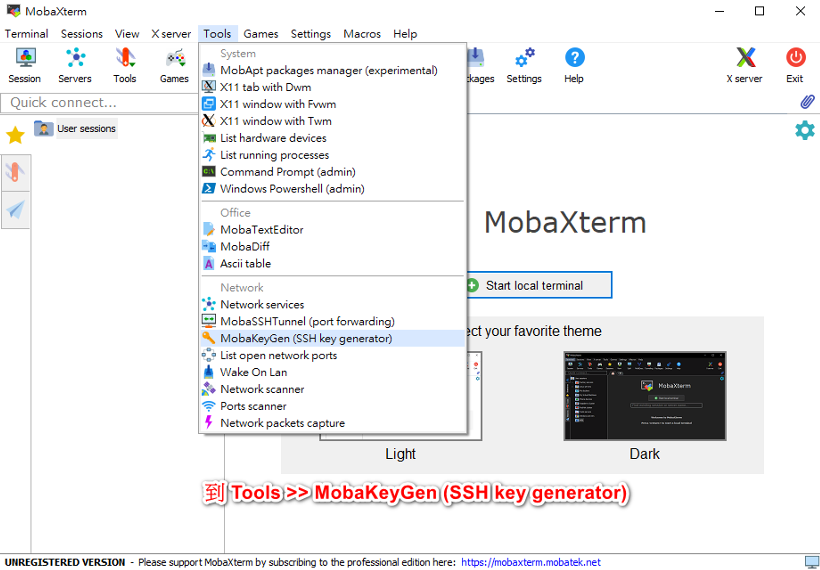Launch MobaDiff from the menu
Image resolution: width=820 pixels, height=570 pixels.
pyautogui.click(x=332, y=247)
